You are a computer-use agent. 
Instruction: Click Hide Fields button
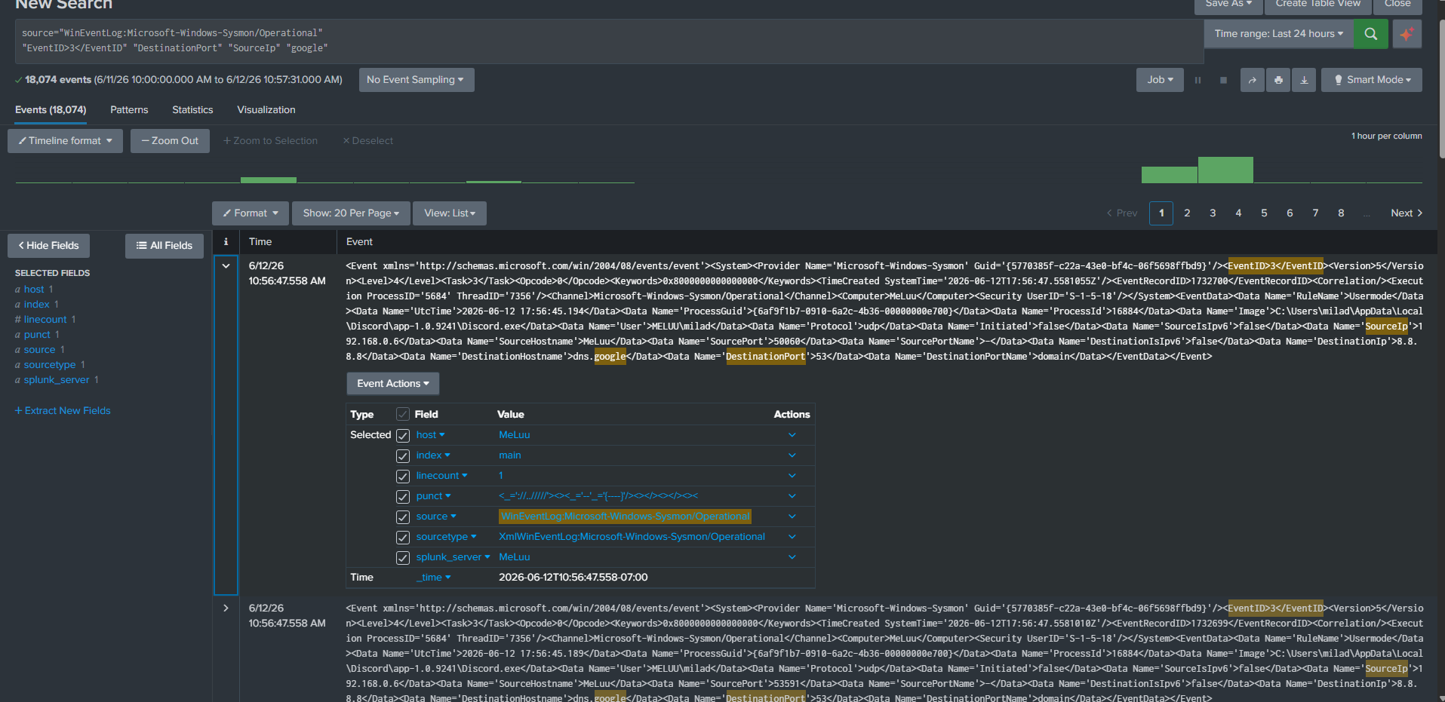point(48,246)
